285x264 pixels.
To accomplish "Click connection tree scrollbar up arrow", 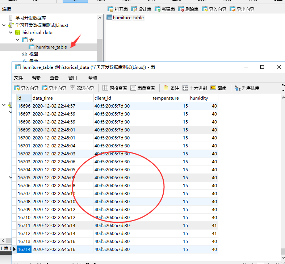I will tap(100, 18).
